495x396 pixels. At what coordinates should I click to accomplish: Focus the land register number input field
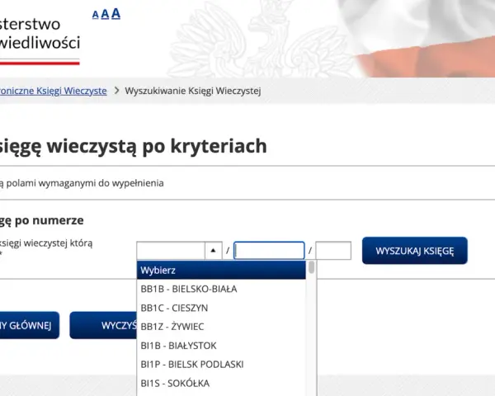pyautogui.click(x=269, y=251)
